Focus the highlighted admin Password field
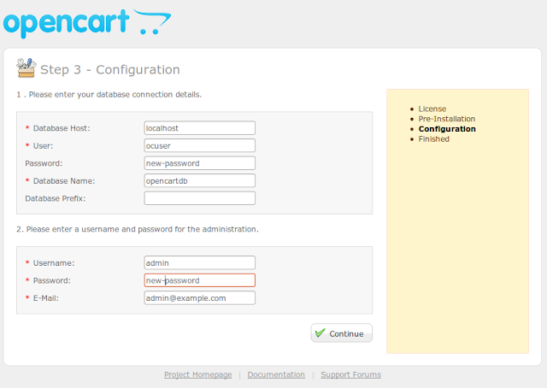 [x=200, y=280]
